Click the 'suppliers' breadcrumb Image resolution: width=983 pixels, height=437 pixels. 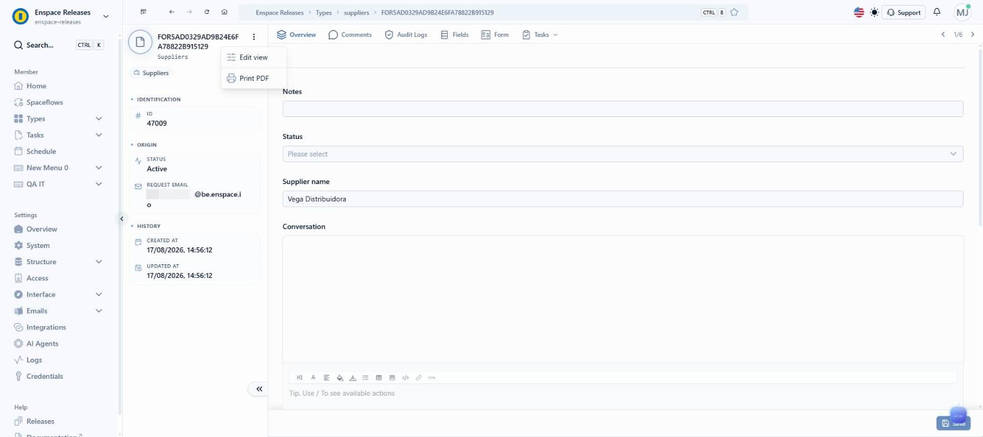[x=356, y=13]
